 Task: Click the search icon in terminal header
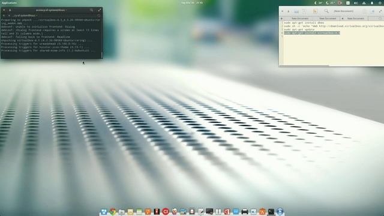coord(91,10)
